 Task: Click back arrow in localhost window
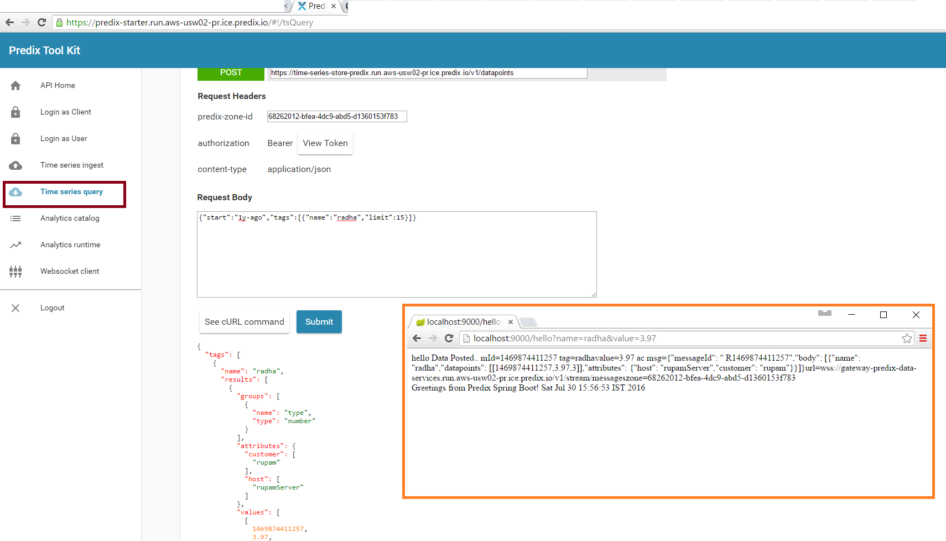(x=417, y=338)
